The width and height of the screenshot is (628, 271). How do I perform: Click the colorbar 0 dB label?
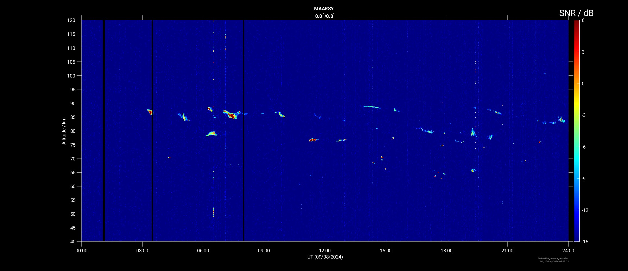pyautogui.click(x=583, y=84)
